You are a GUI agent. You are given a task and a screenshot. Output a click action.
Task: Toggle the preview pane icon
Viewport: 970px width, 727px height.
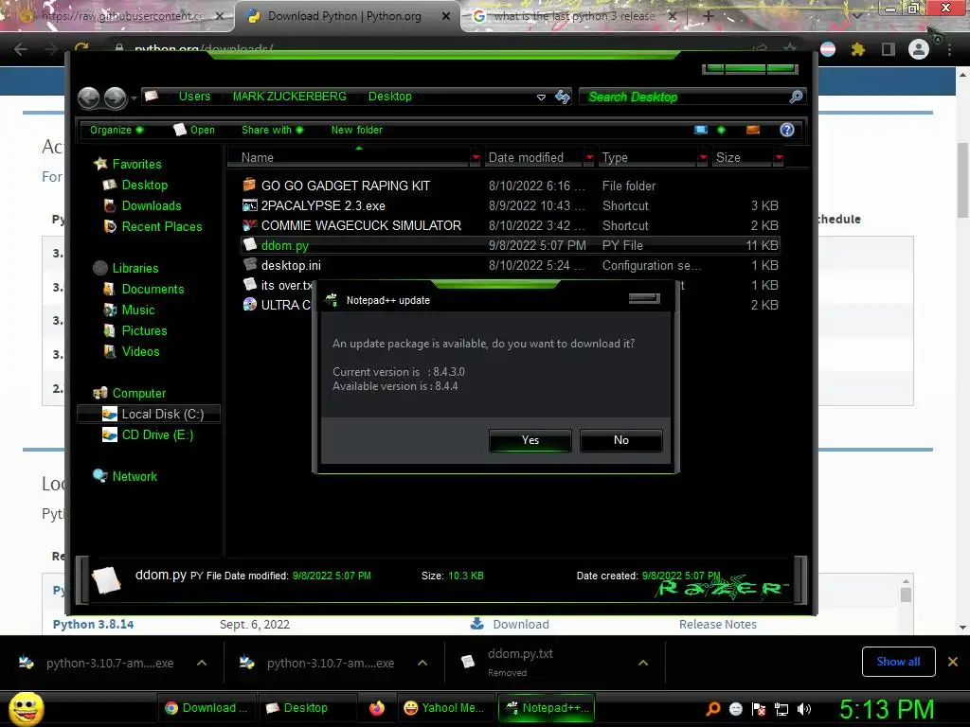(x=753, y=130)
